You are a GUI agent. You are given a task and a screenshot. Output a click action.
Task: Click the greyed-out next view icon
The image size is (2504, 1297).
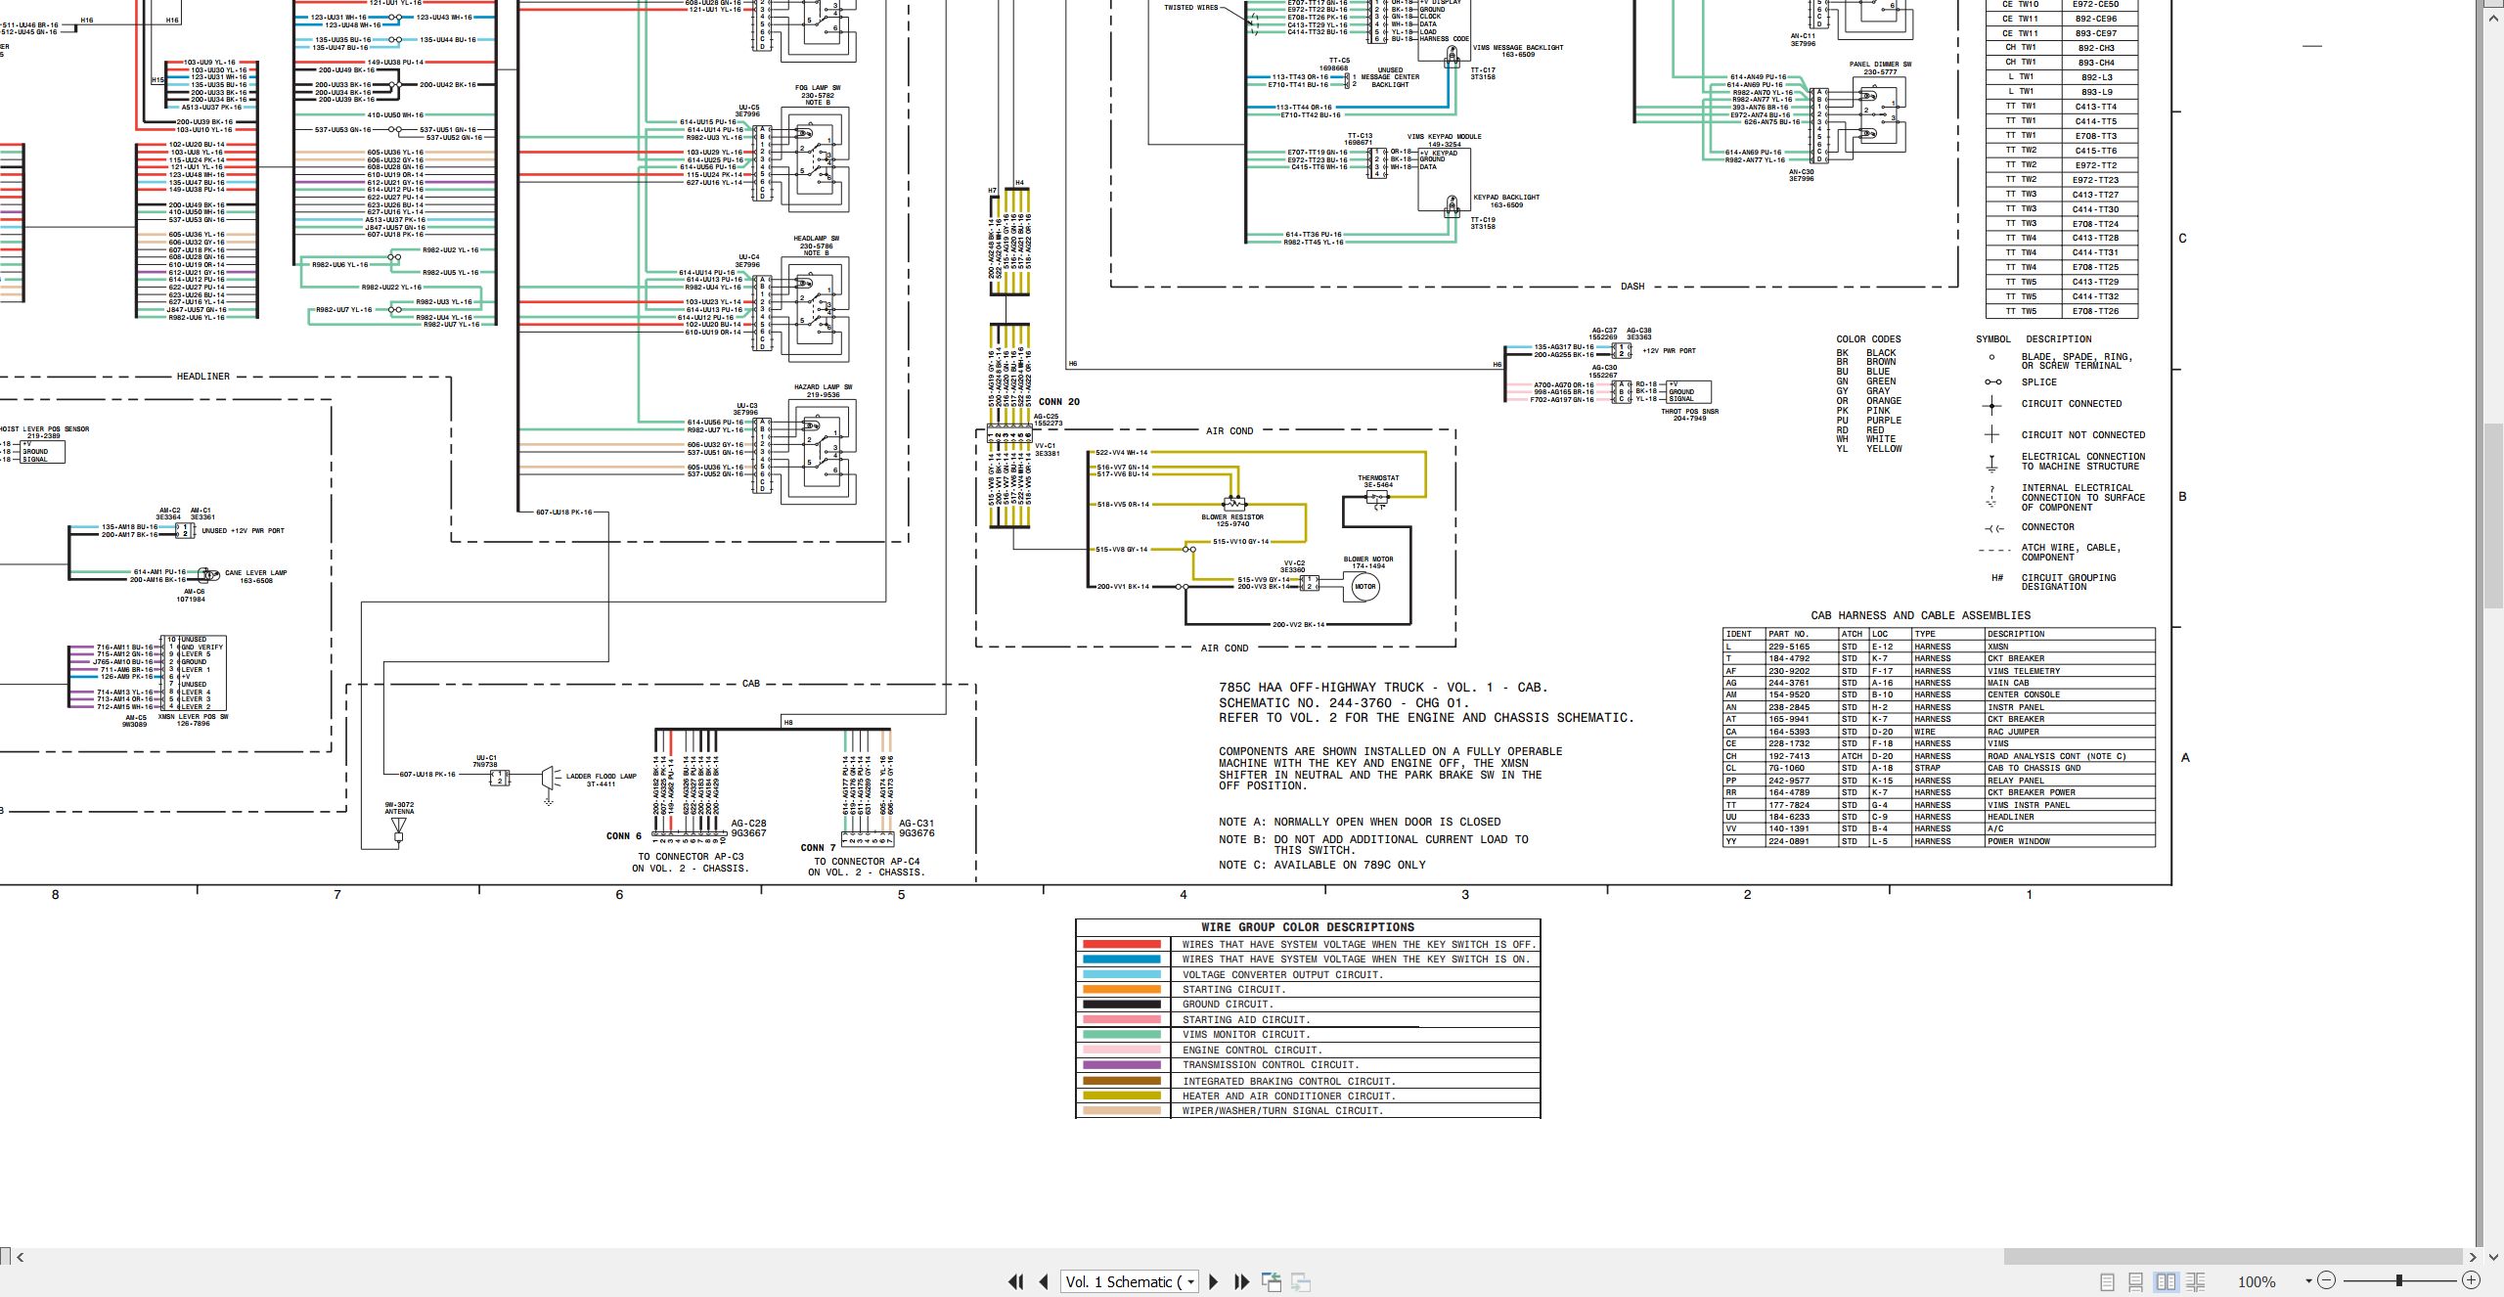(1301, 1281)
